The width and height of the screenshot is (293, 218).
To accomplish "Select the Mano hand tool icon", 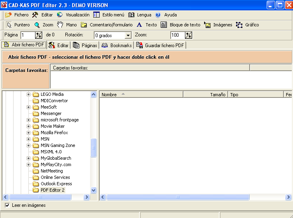I will pyautogui.click(x=60, y=24).
